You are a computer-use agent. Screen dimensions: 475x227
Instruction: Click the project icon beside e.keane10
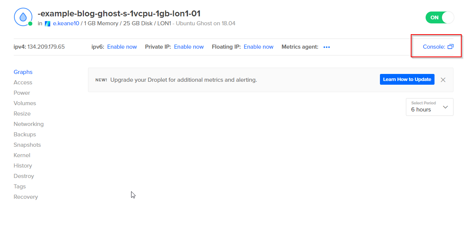point(48,23)
